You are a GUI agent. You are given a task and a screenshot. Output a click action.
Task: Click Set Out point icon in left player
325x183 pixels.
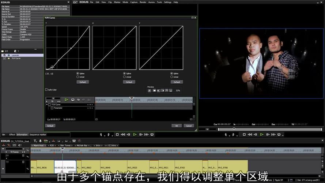pos(109,135)
